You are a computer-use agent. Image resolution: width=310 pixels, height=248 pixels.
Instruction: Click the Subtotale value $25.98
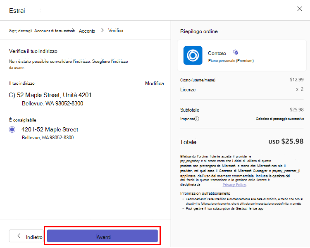[296, 110]
